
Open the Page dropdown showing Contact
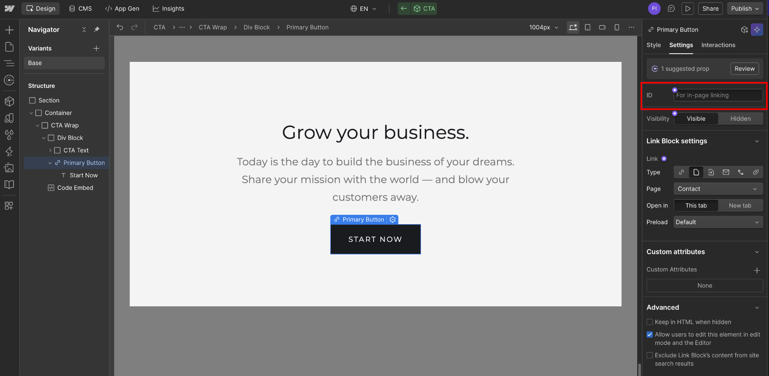[x=718, y=189]
